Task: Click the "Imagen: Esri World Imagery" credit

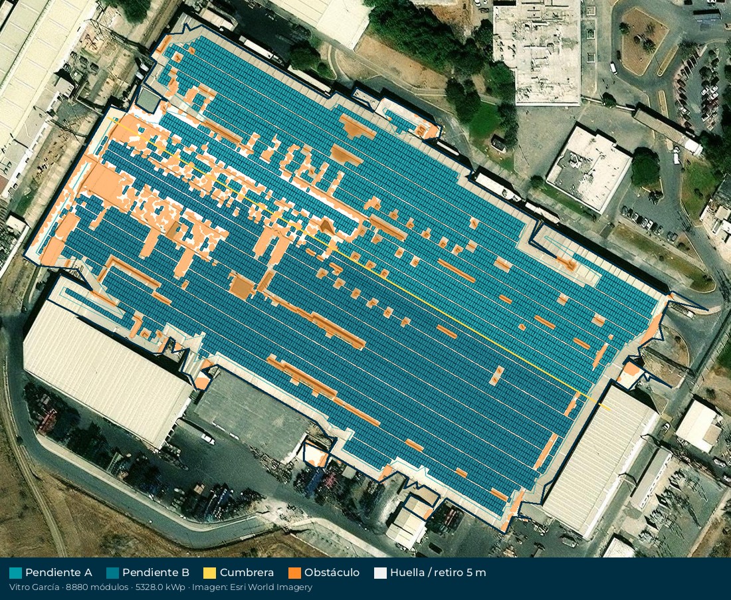Action: (x=253, y=587)
